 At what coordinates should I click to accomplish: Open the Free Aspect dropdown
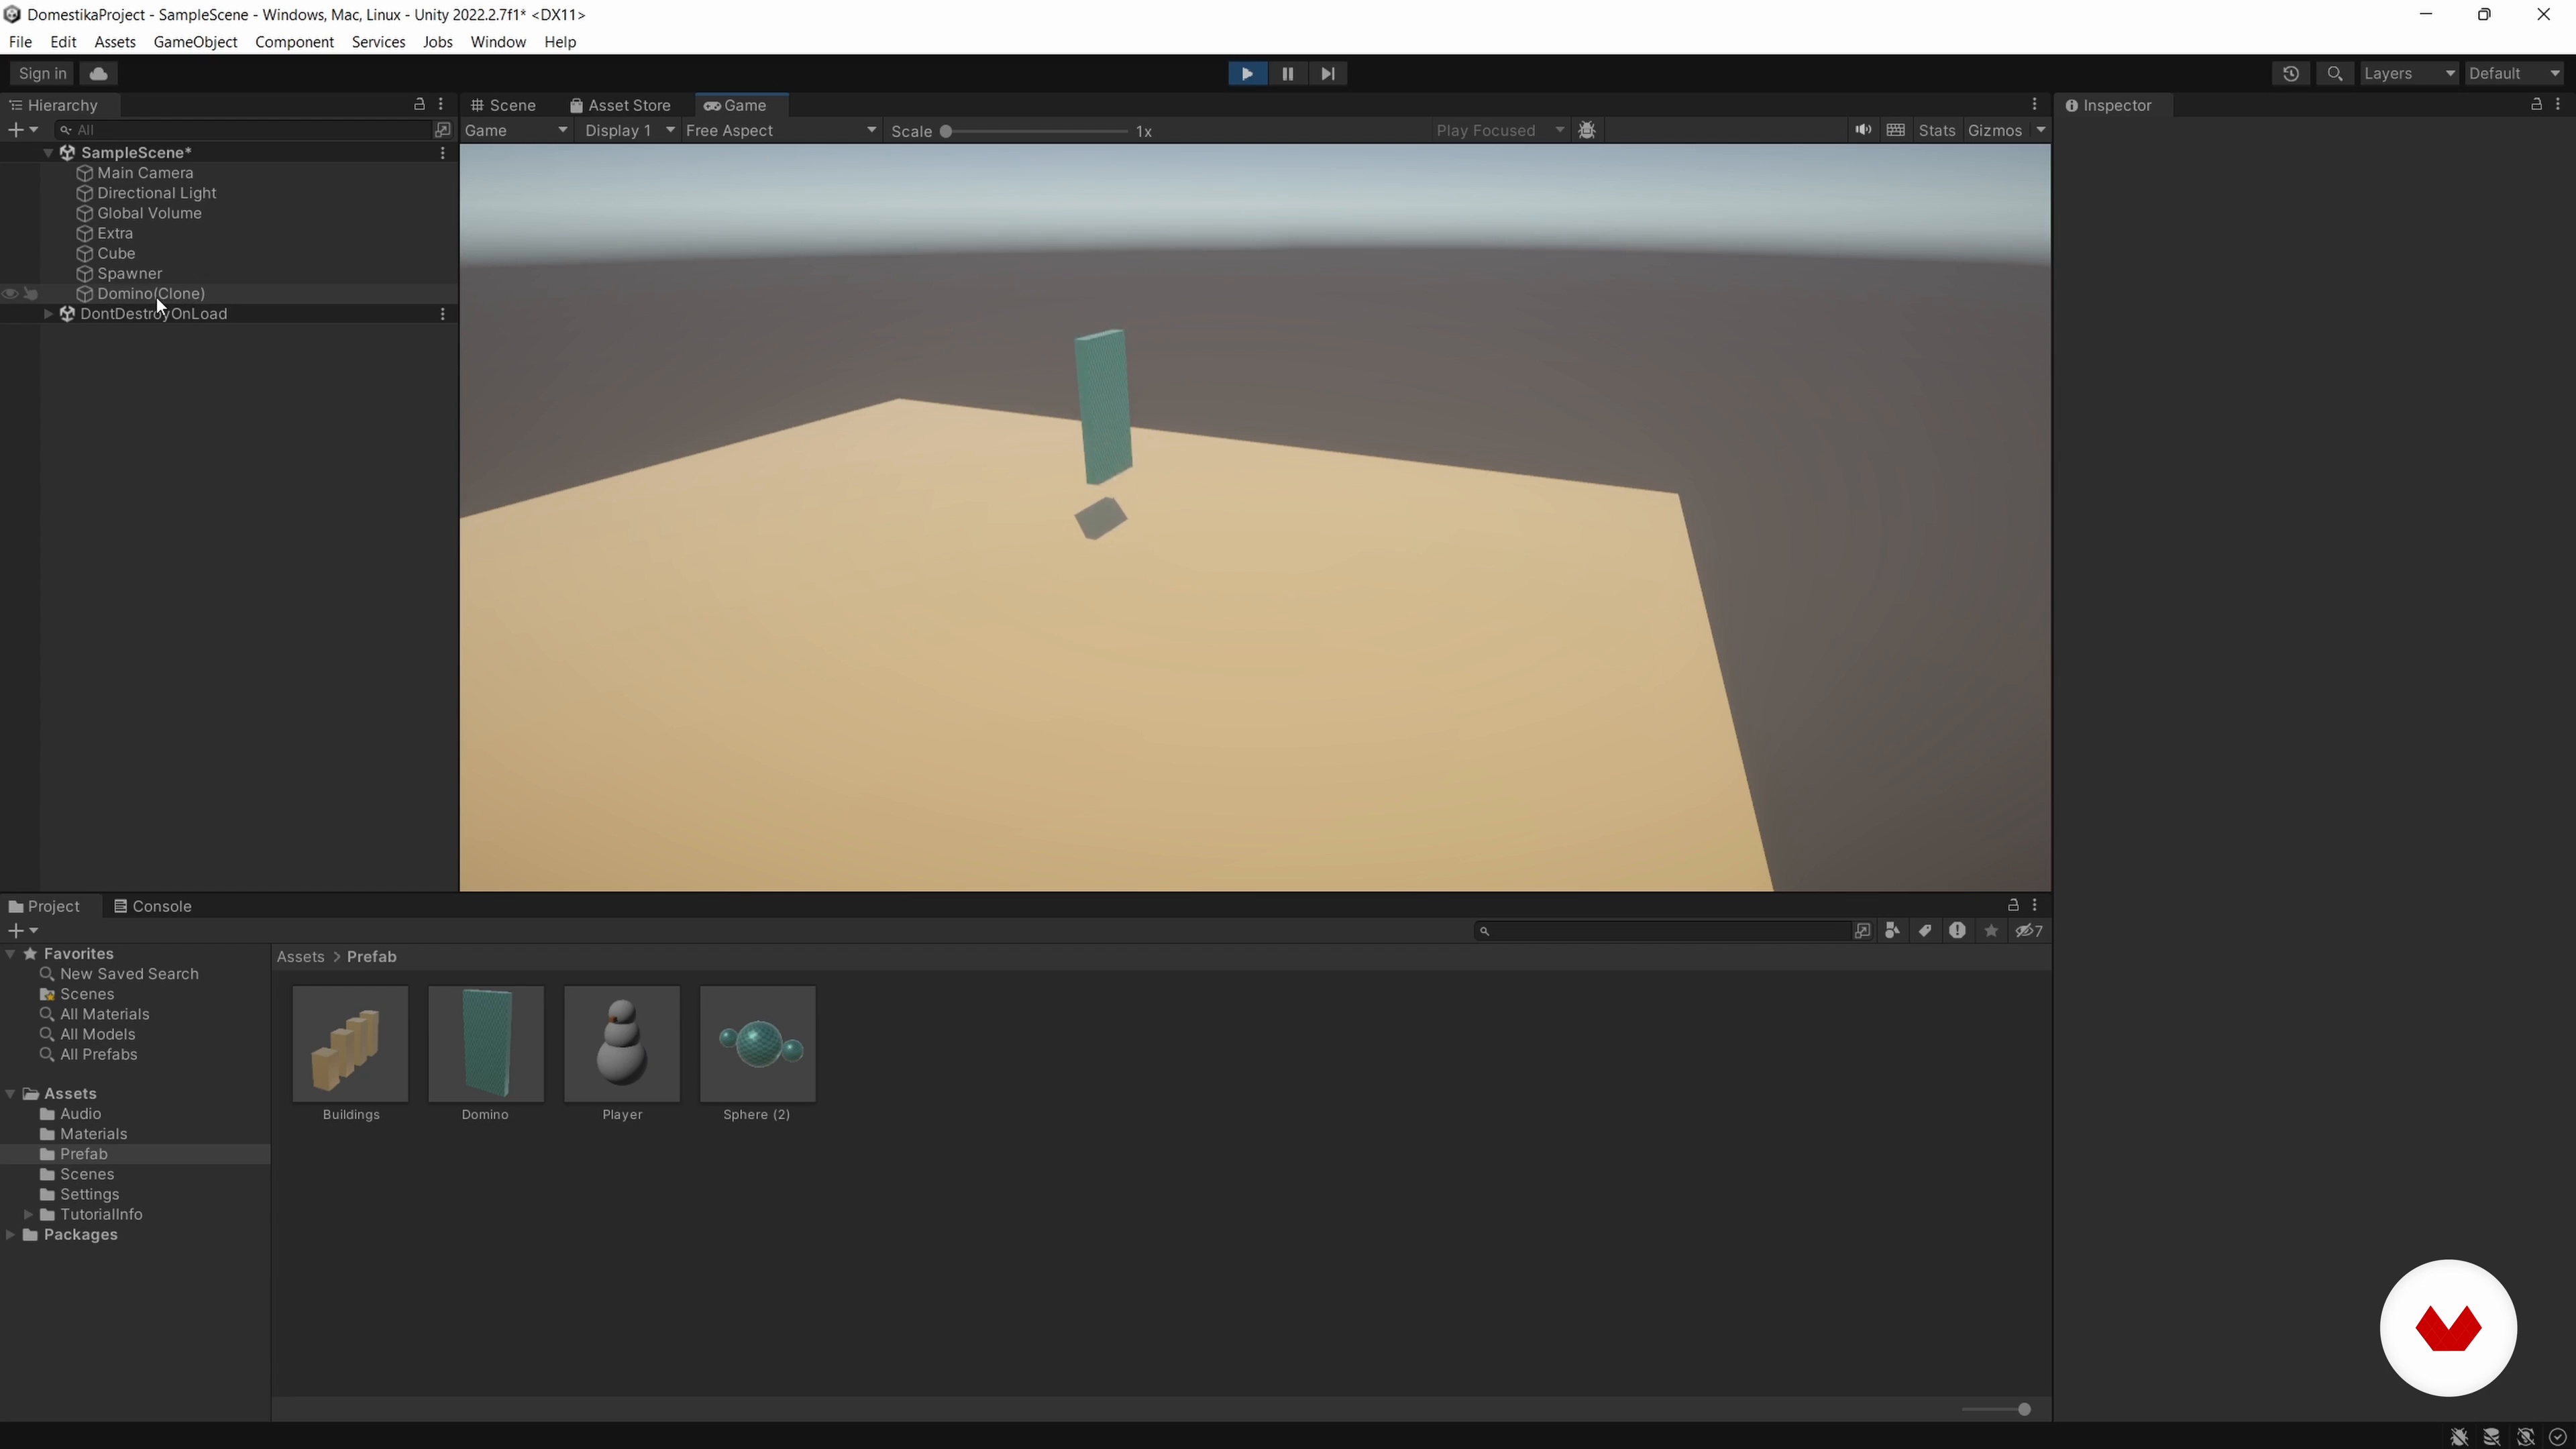point(781,131)
